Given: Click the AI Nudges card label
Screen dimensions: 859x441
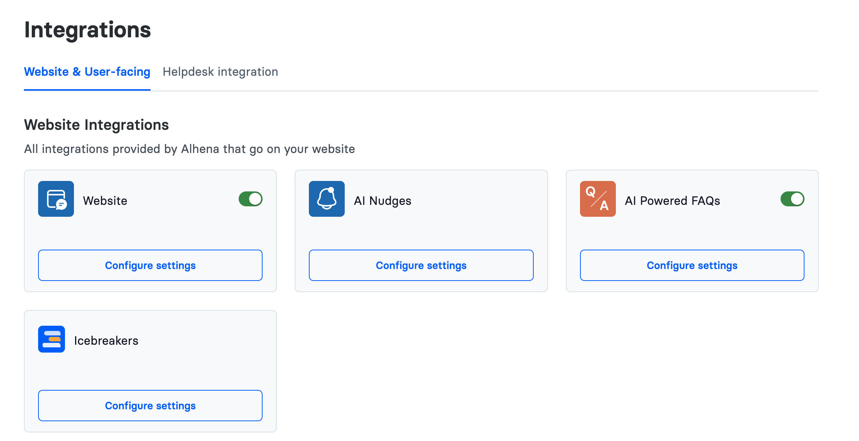Looking at the screenshot, I should click(382, 201).
